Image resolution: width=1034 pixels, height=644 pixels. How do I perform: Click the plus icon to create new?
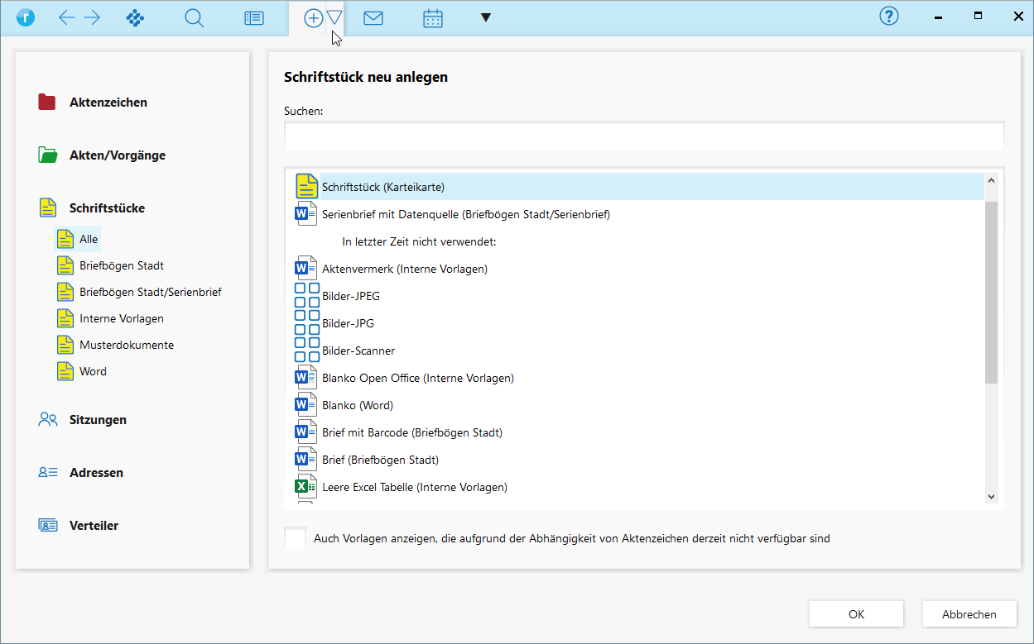[x=314, y=18]
